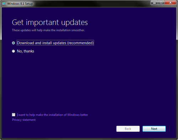Click the updates help installation smoother text
The width and height of the screenshot is (178, 140).
48,30
